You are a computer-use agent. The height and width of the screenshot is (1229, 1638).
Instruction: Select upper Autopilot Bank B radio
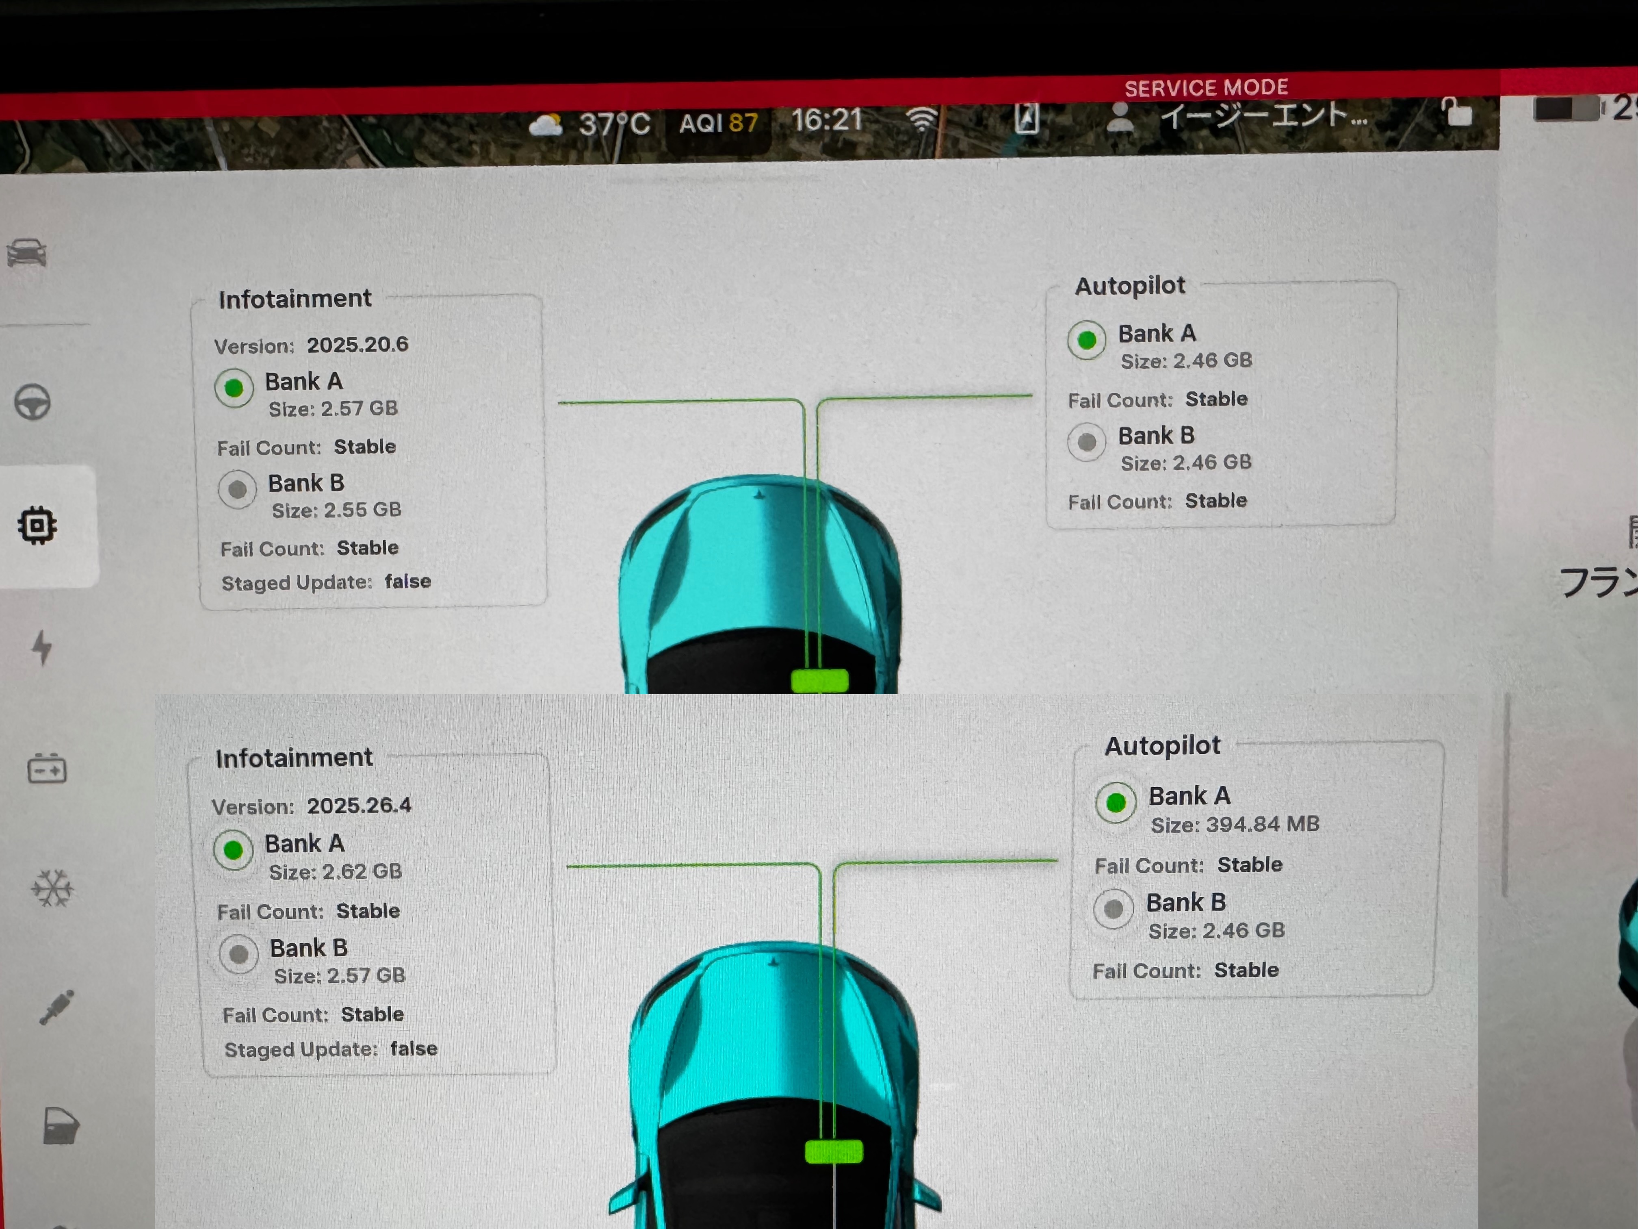1086,442
